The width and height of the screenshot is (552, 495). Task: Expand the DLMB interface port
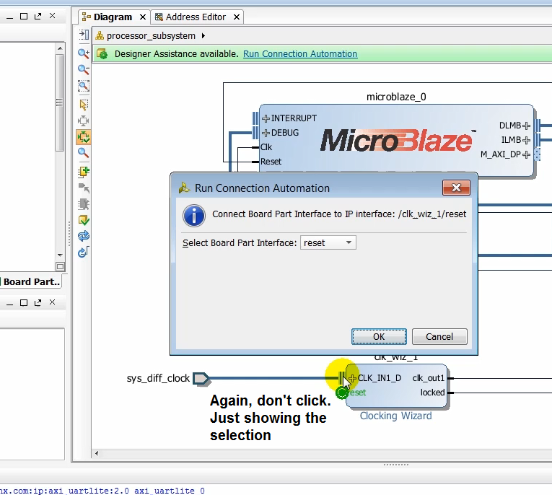pos(526,126)
